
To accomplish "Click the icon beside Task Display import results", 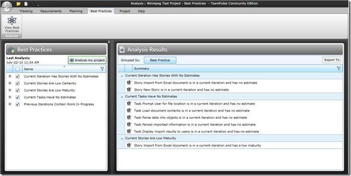I will pyautogui.click(x=129, y=131).
